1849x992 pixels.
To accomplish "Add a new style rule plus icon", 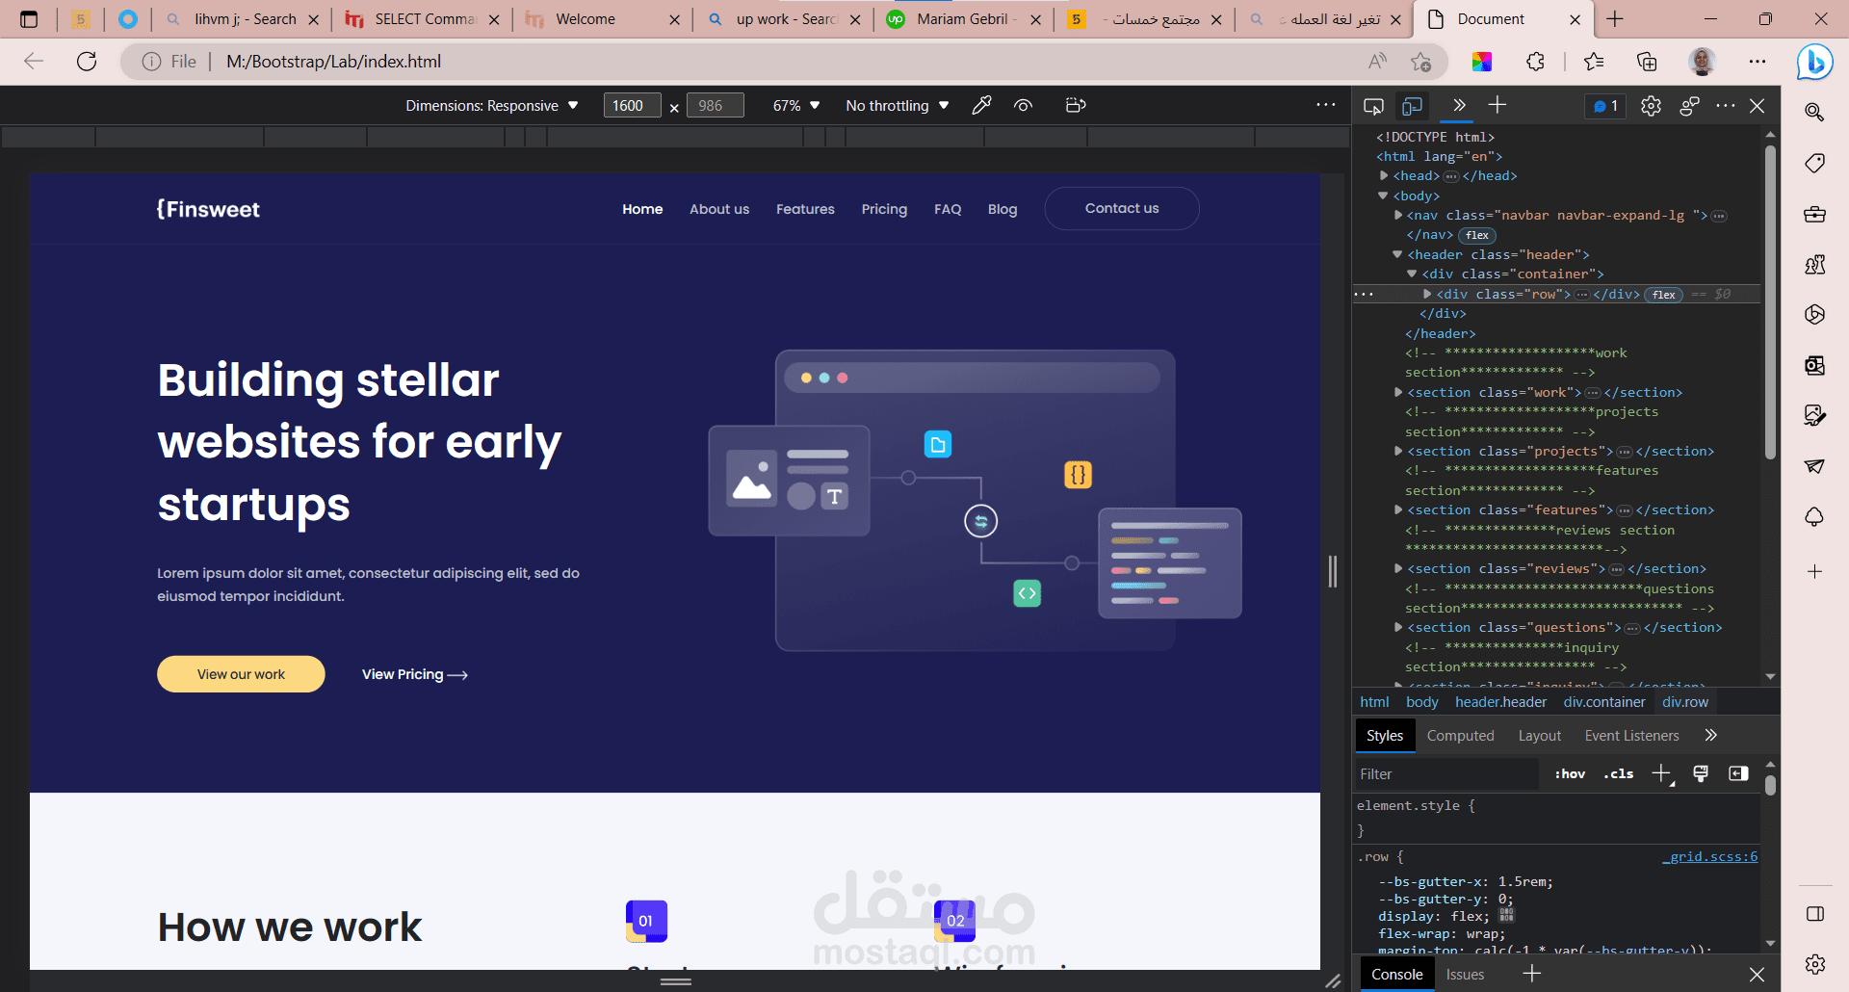I will pos(1662,773).
